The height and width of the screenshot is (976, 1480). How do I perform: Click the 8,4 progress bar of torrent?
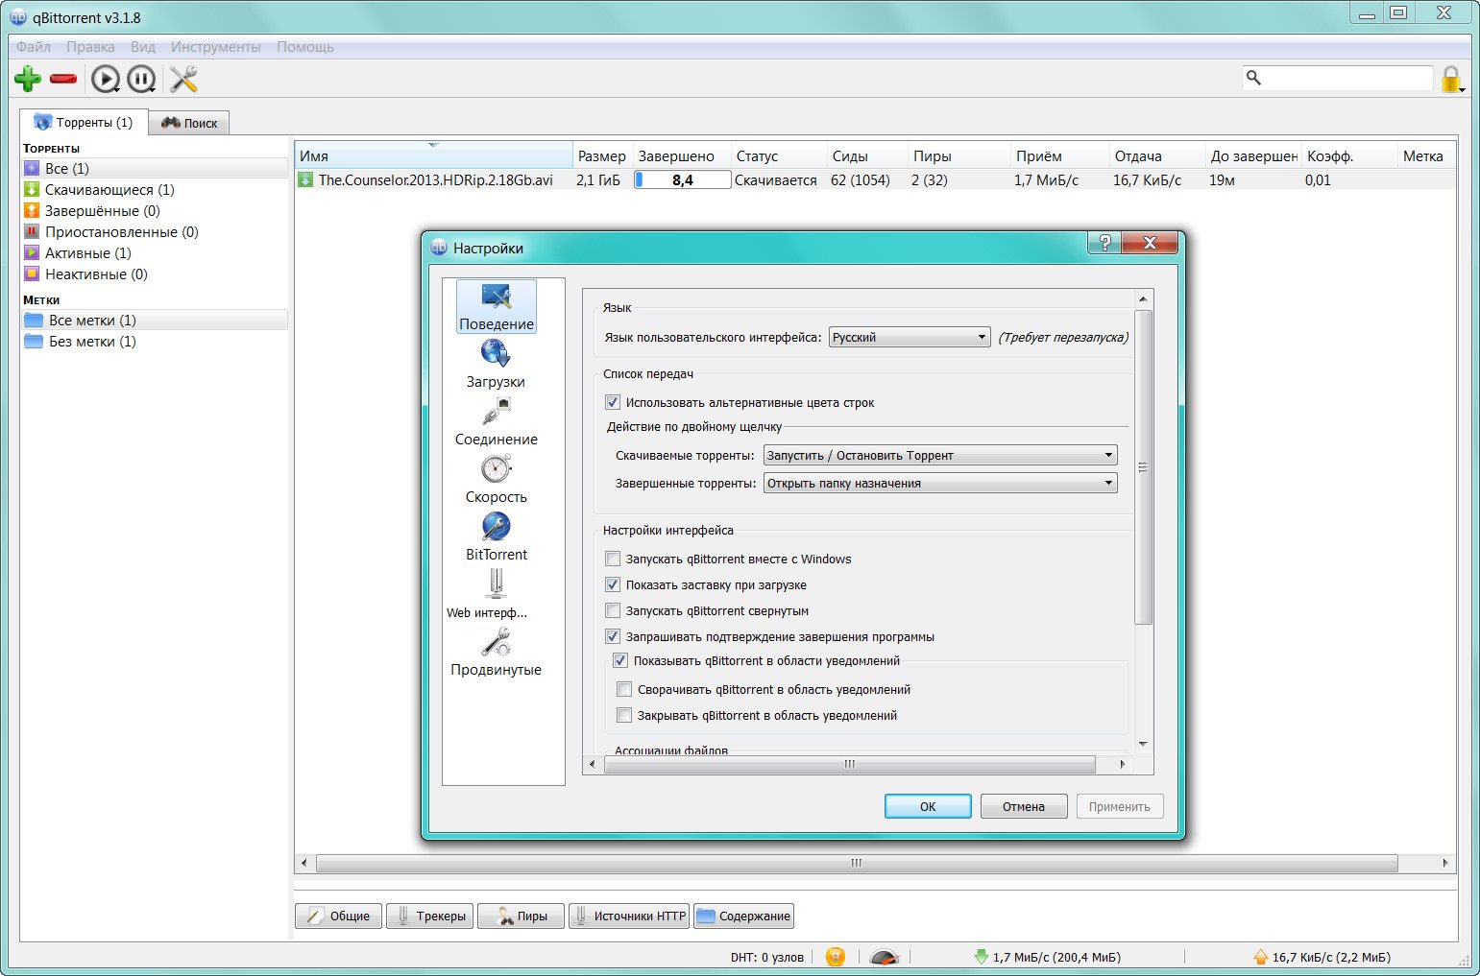(x=683, y=179)
